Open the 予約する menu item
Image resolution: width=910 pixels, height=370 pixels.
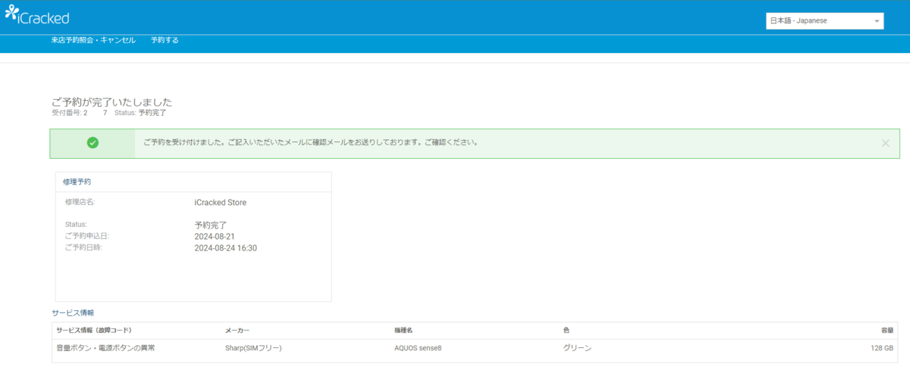click(165, 40)
